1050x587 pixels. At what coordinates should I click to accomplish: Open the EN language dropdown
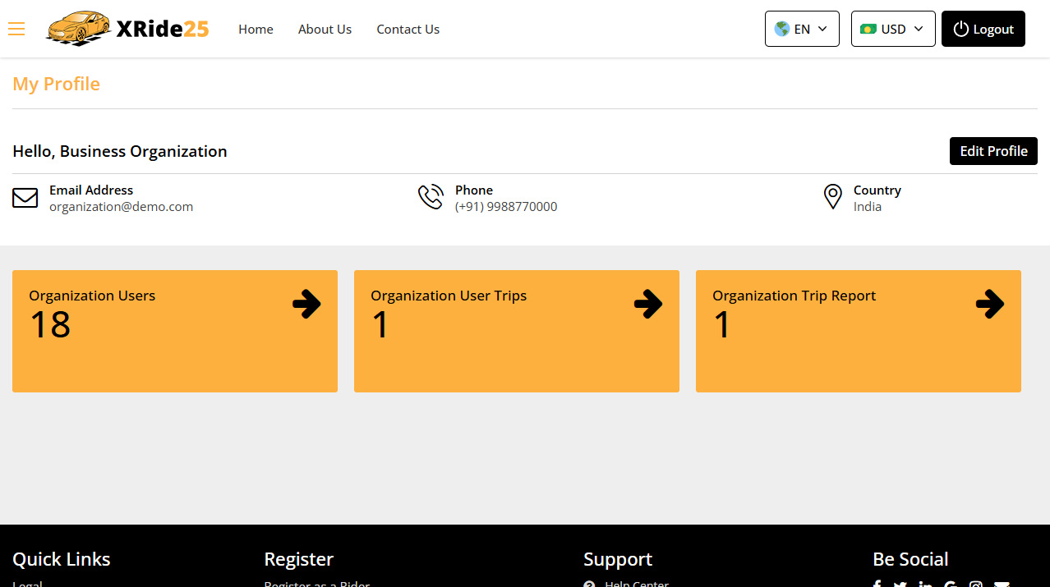click(x=802, y=29)
